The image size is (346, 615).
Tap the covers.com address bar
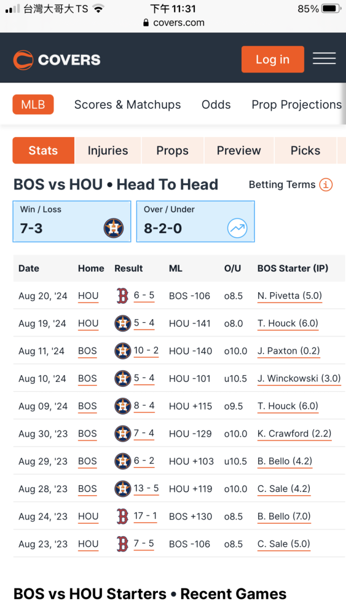tap(173, 23)
